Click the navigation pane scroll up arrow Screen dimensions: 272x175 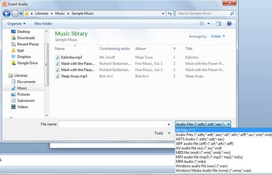click(46, 31)
